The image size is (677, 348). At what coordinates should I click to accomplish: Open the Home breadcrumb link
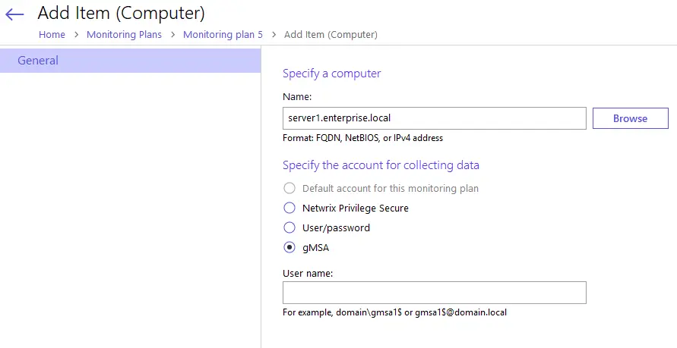click(52, 34)
